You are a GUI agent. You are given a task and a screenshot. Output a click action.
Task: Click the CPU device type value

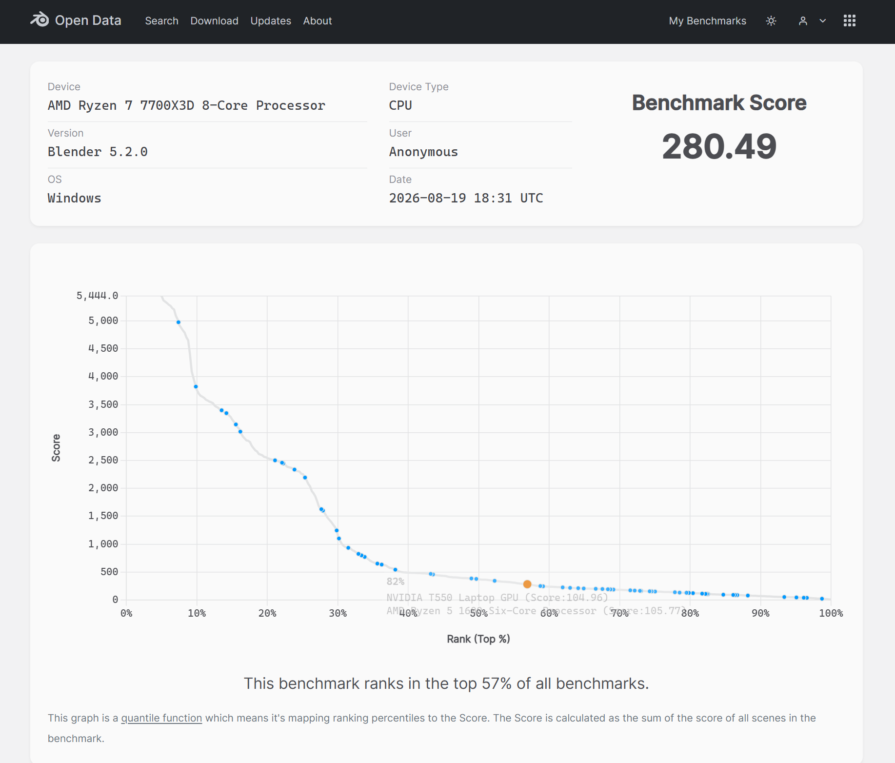tap(400, 105)
